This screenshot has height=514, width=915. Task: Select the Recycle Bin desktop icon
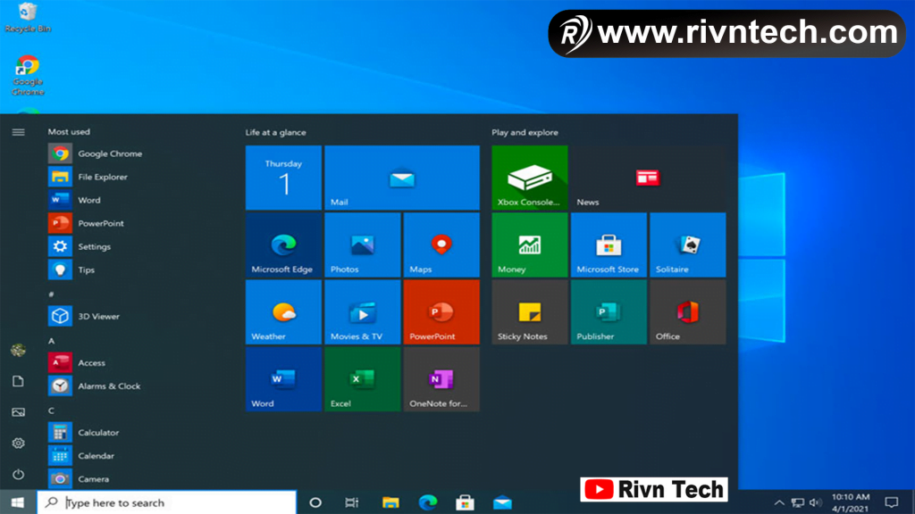tap(28, 18)
